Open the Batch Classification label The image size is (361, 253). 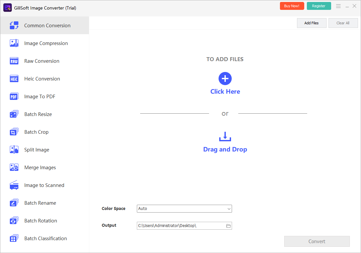coord(46,239)
